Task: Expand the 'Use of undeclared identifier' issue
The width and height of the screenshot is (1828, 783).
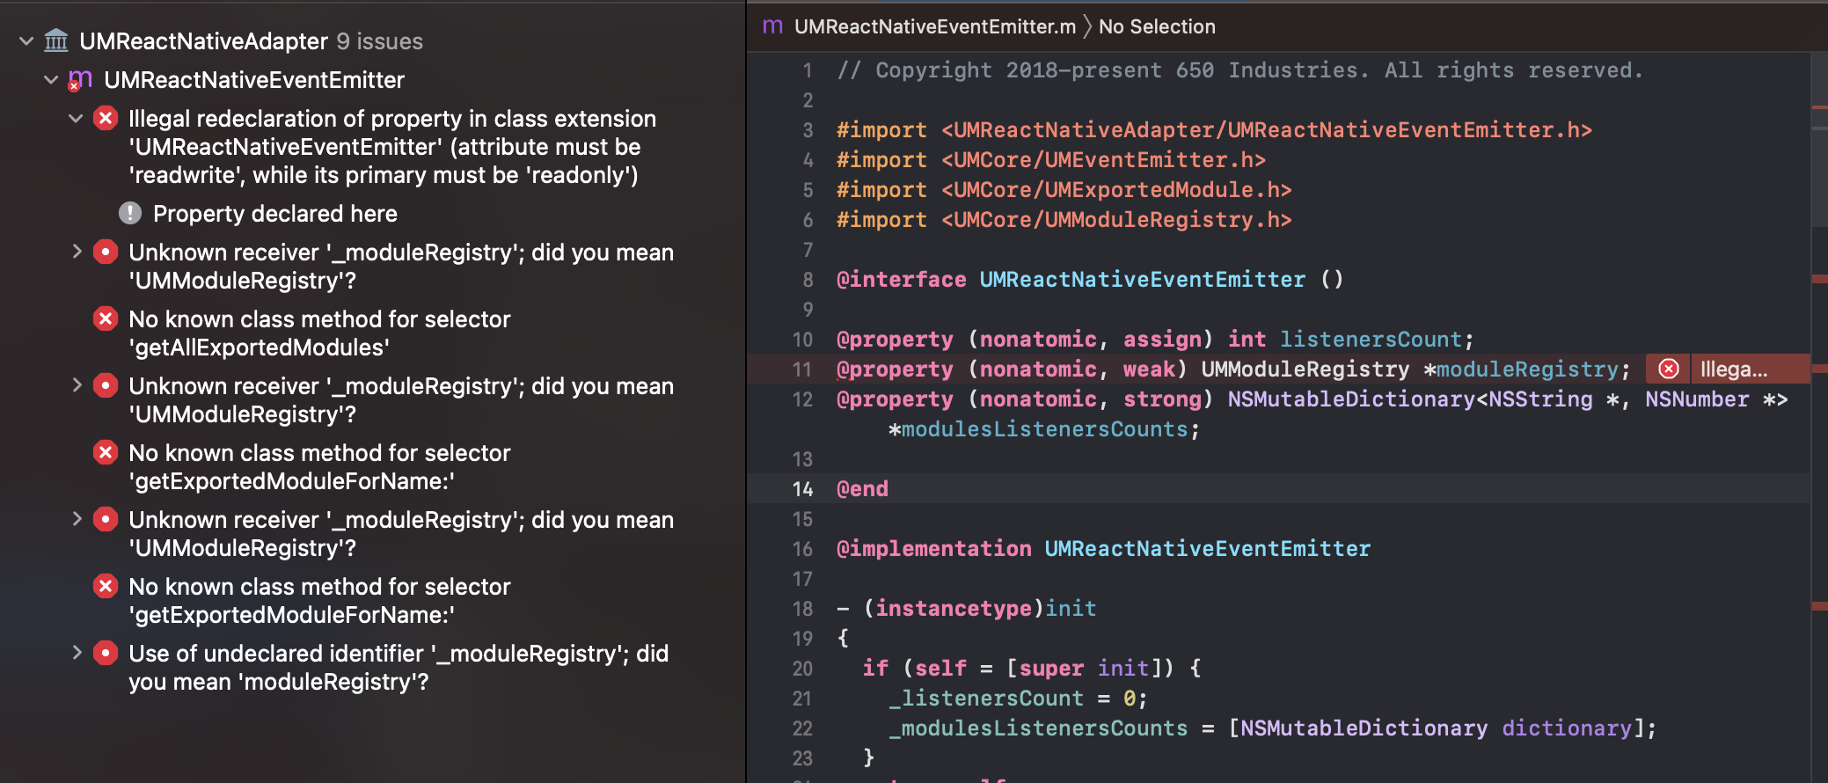Action: 77,653
